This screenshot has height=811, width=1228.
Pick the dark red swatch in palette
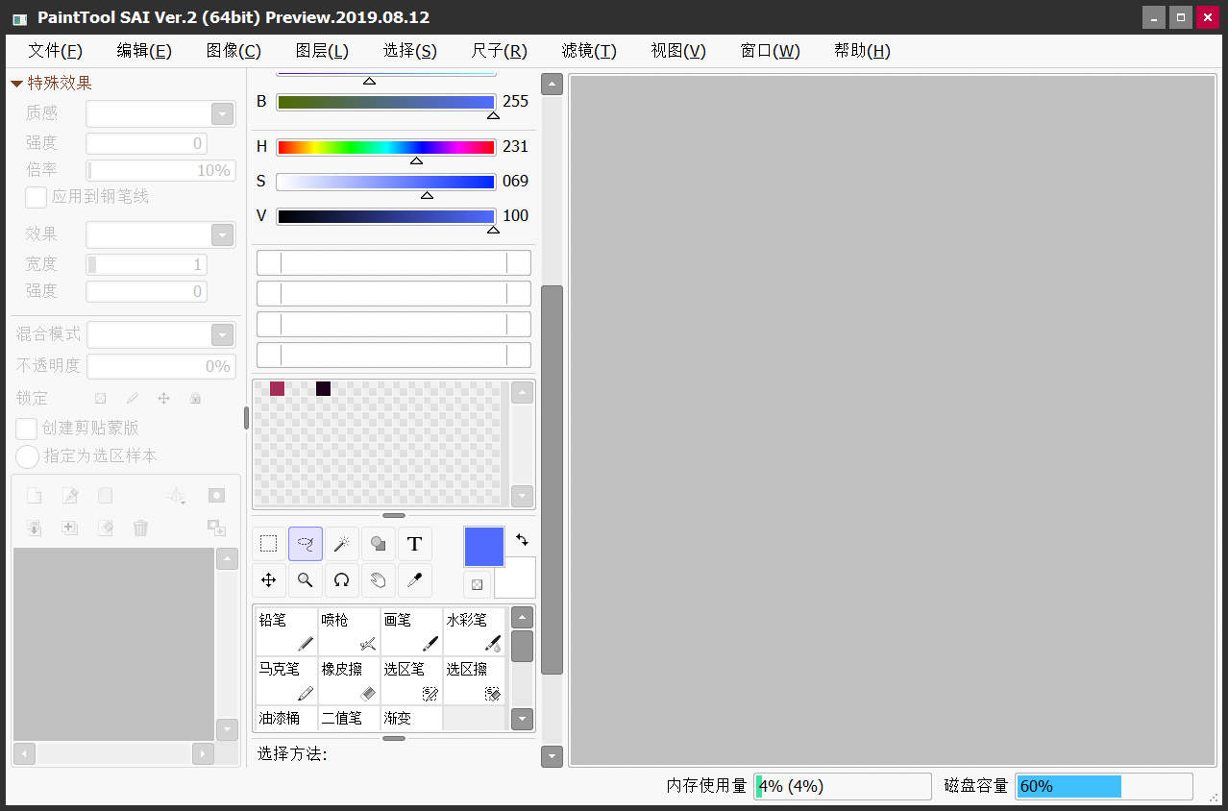277,388
